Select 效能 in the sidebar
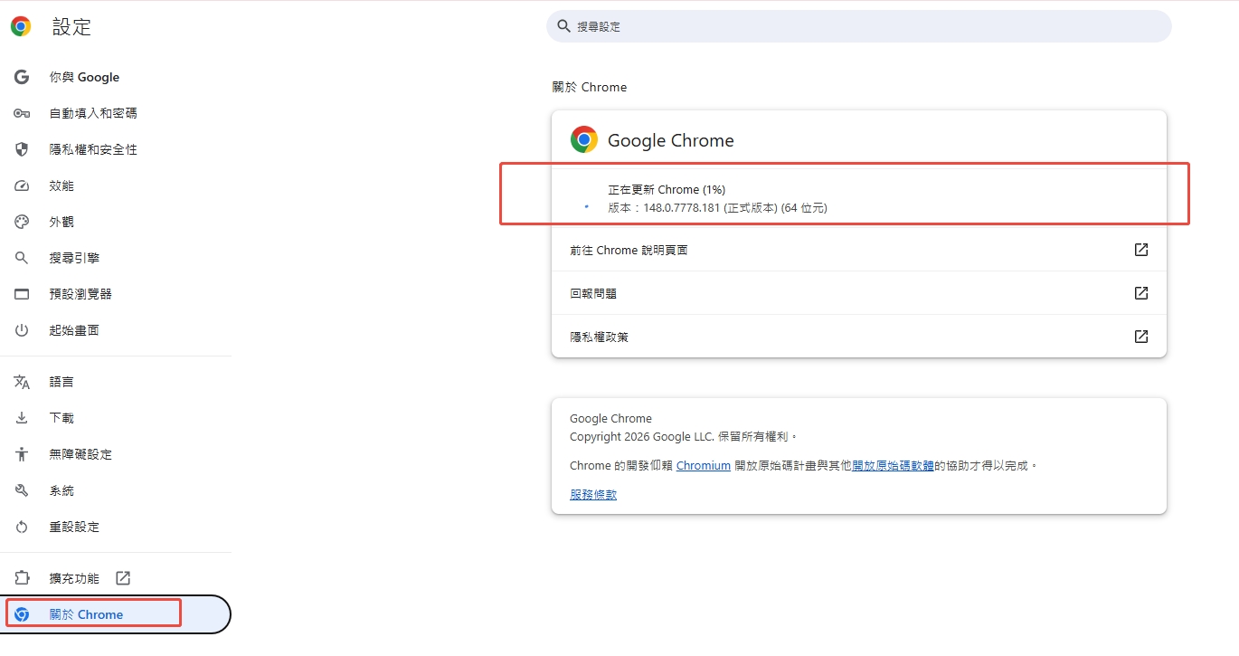 point(116,185)
